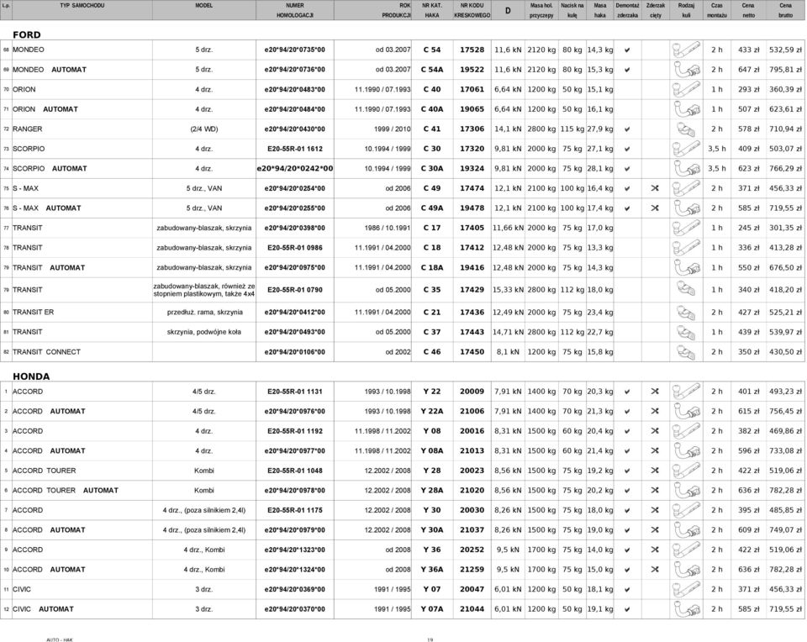This screenshot has height=642, width=807.
Task: Select the hitch picture for ORION AUTOMAT C 40A
Action: [x=686, y=109]
